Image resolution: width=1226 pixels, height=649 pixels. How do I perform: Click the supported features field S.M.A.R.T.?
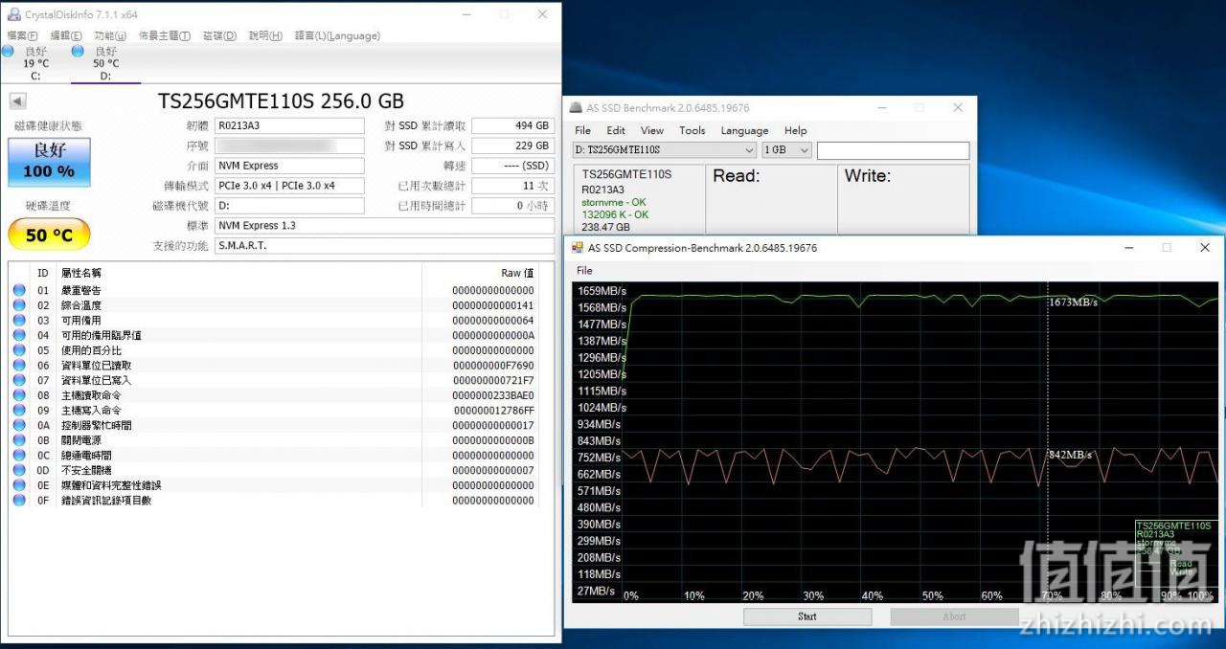(385, 246)
